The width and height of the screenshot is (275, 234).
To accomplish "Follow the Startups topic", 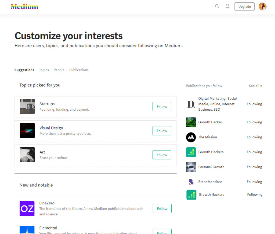I will click(x=162, y=106).
